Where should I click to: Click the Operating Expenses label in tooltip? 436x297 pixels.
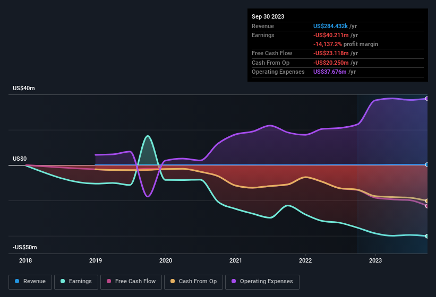pyautogui.click(x=278, y=72)
